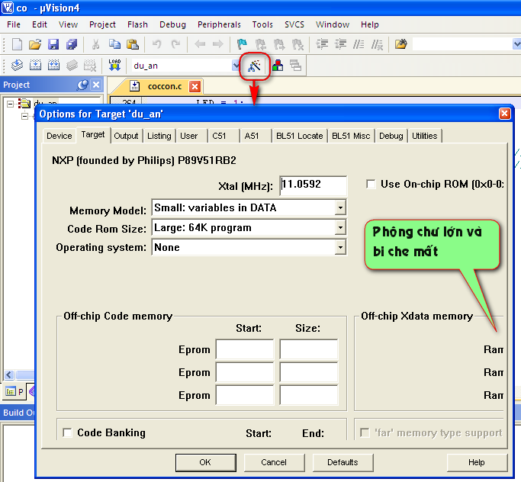Screen dimensions: 521x482
Task: Switch to the Output tab
Action: 126,136
